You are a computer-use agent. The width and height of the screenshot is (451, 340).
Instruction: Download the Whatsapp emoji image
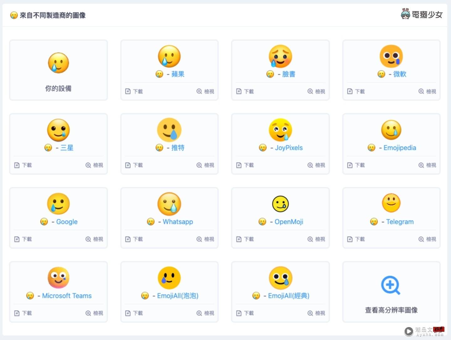134,239
